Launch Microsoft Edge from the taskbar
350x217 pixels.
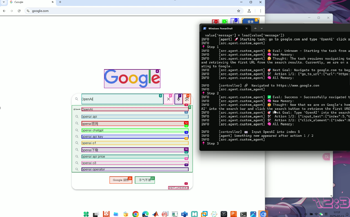pos(145,214)
